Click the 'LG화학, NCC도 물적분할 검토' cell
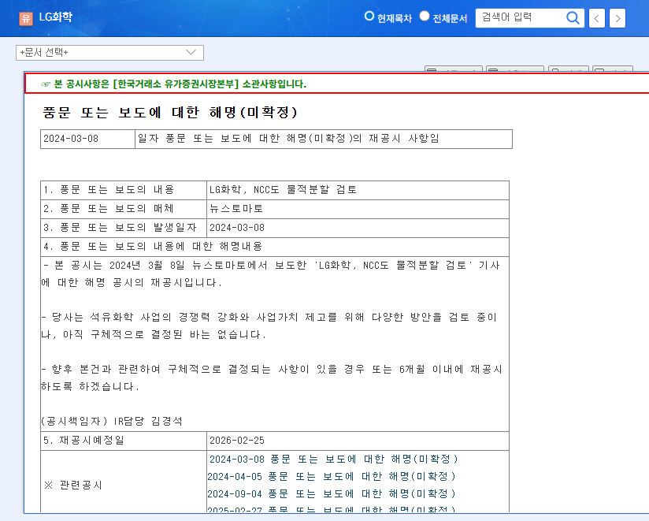Screen dimensions: 649x521 [x=358, y=190]
